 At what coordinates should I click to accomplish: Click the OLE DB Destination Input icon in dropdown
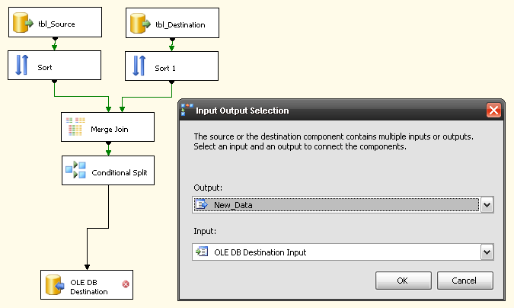click(x=203, y=252)
